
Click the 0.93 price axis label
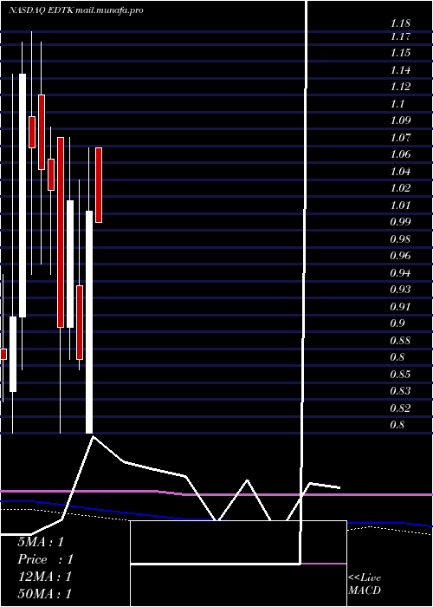[x=400, y=290]
